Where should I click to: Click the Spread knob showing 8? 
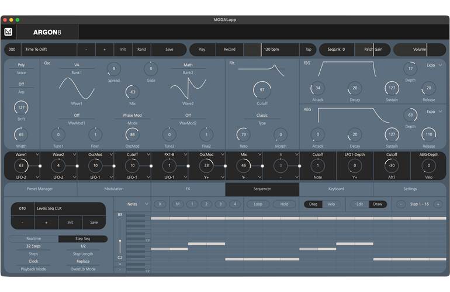(x=114, y=69)
